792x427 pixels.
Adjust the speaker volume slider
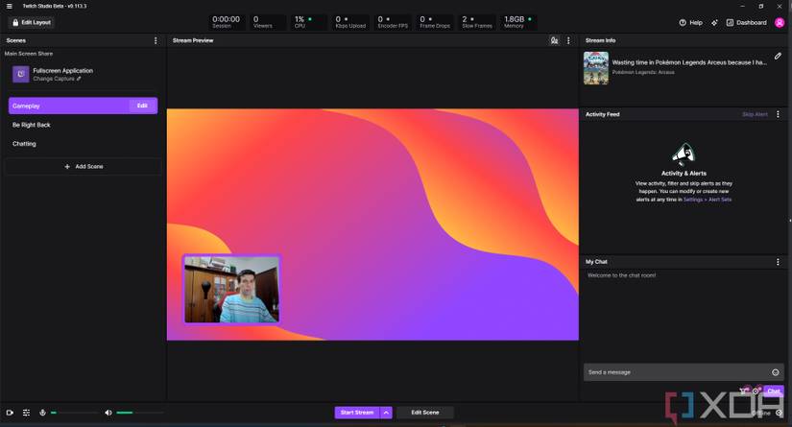(139, 413)
